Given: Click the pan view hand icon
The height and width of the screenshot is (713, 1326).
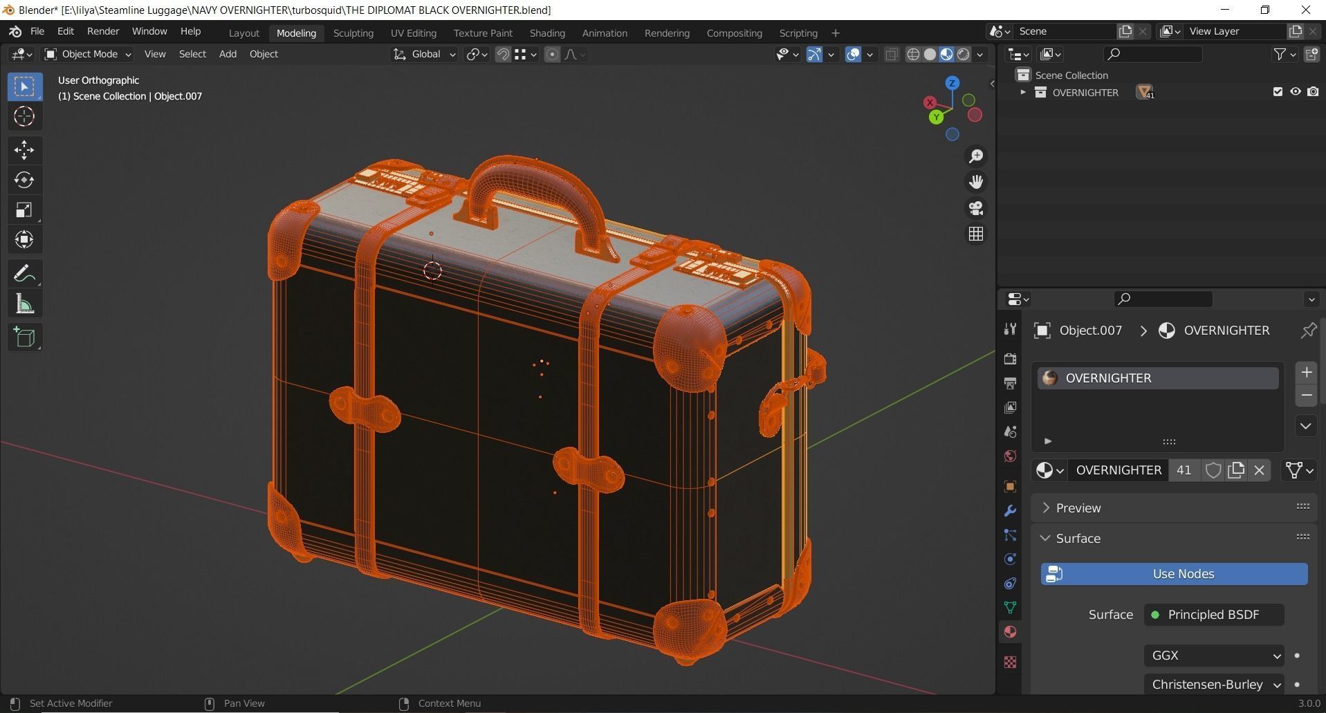Looking at the screenshot, I should tap(976, 182).
